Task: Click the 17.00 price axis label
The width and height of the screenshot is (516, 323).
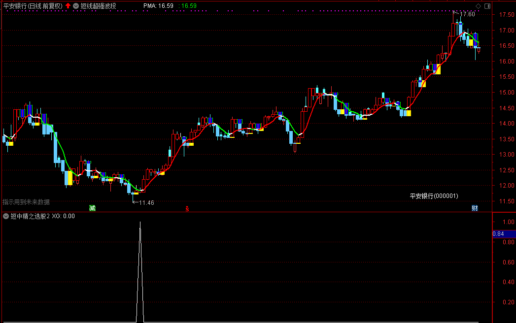Action: tap(507, 30)
